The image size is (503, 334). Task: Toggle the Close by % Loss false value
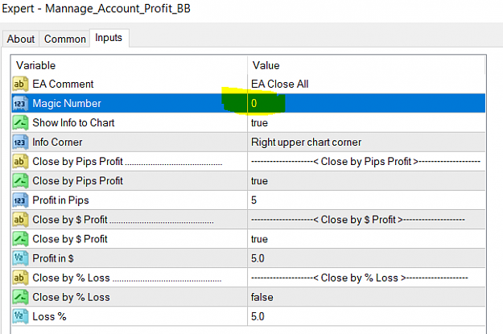(366, 297)
